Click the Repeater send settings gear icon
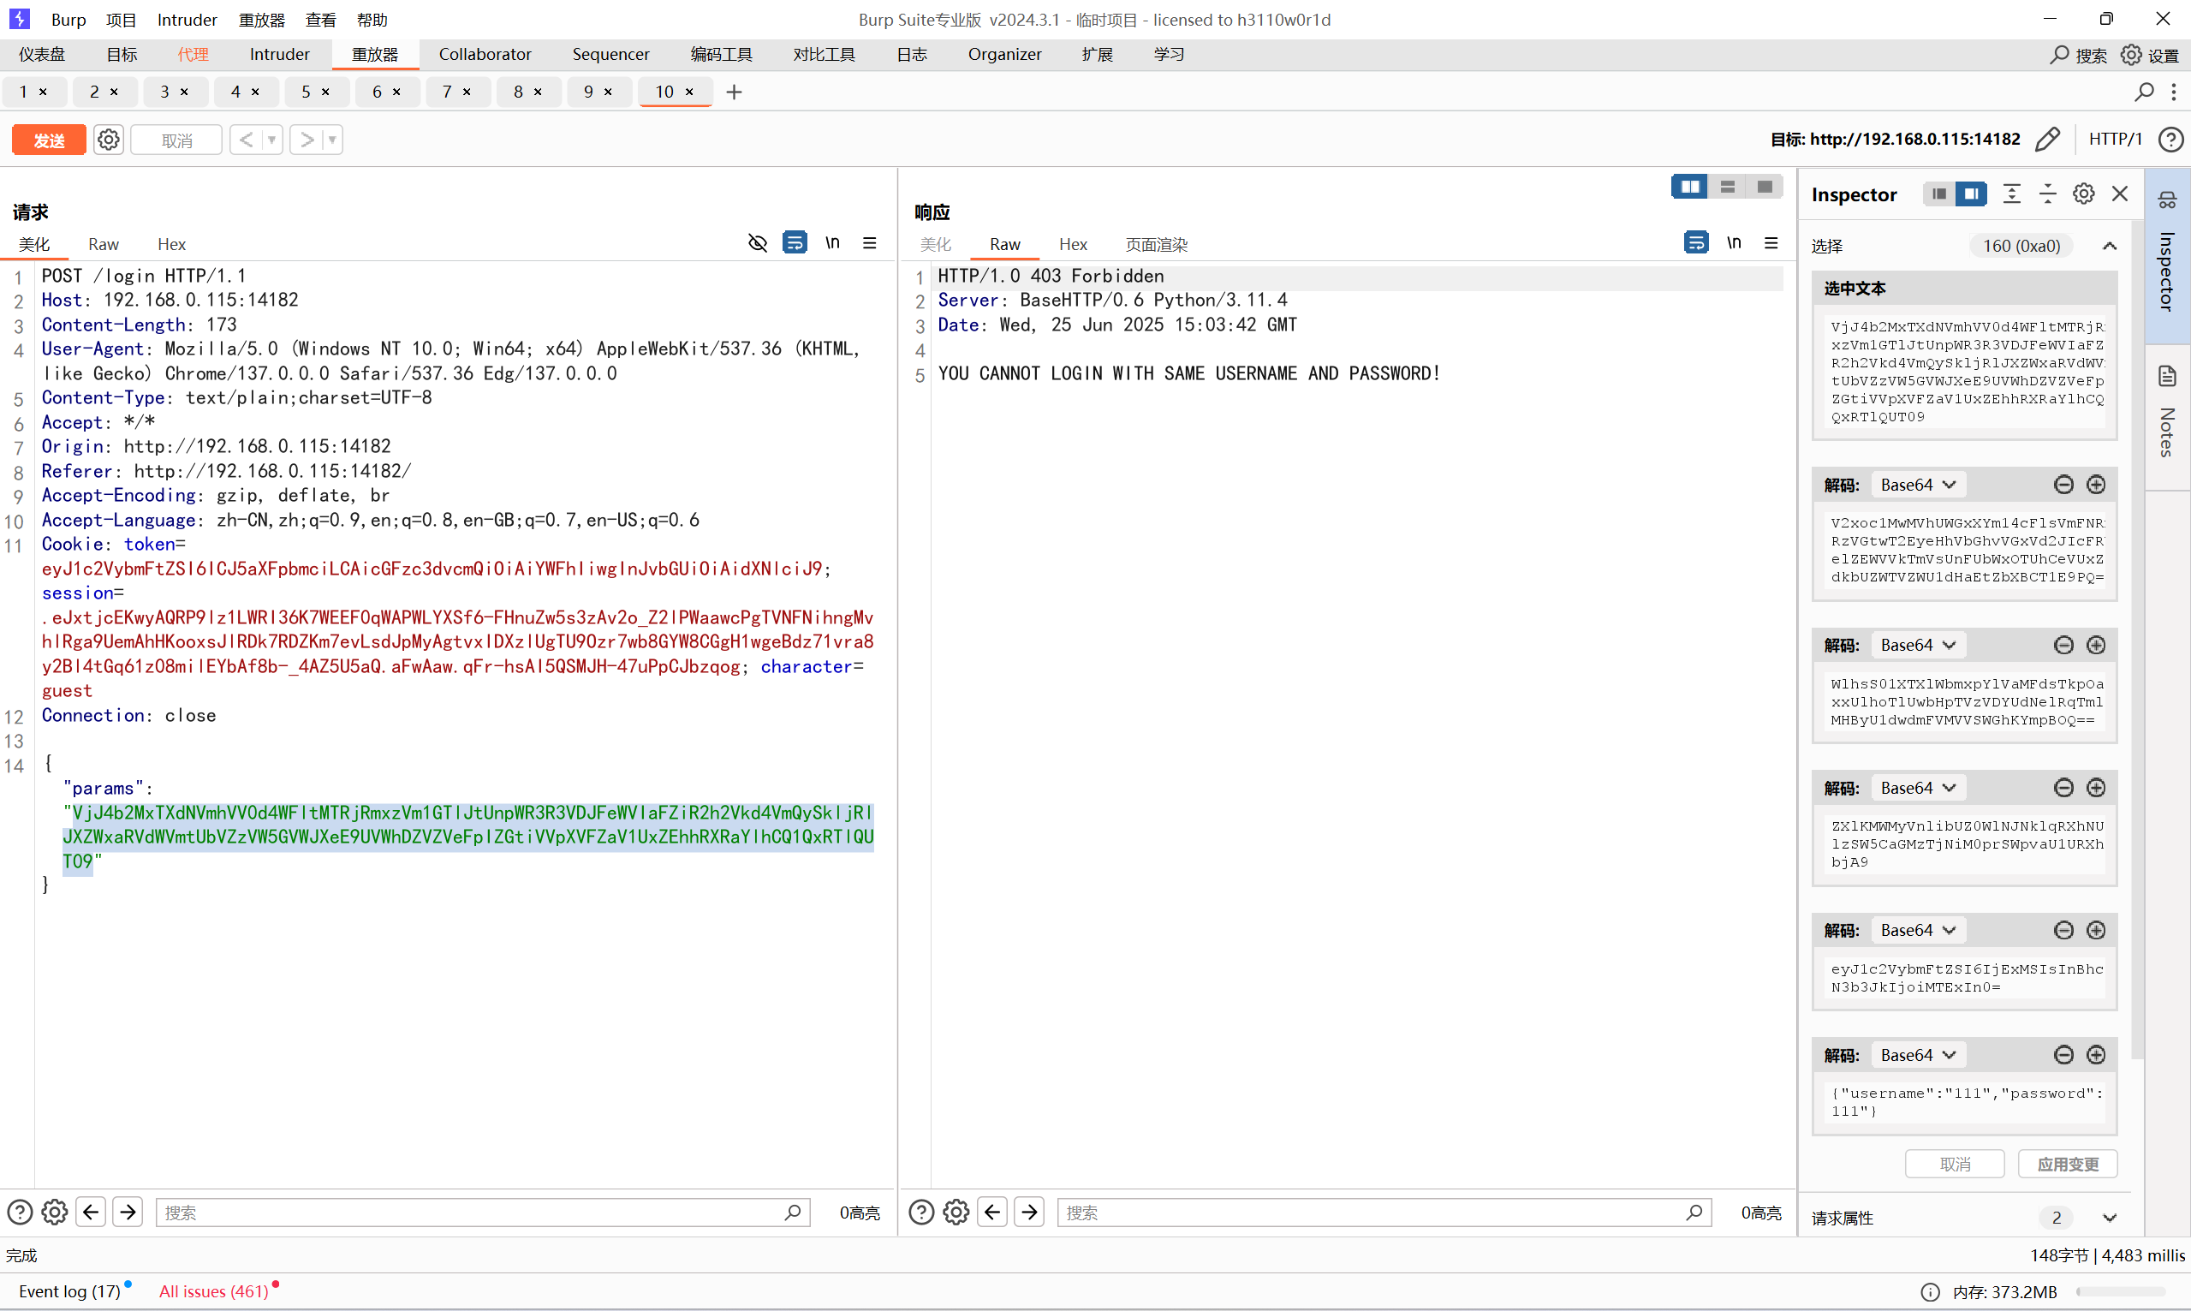This screenshot has height=1311, width=2191. tap(109, 140)
